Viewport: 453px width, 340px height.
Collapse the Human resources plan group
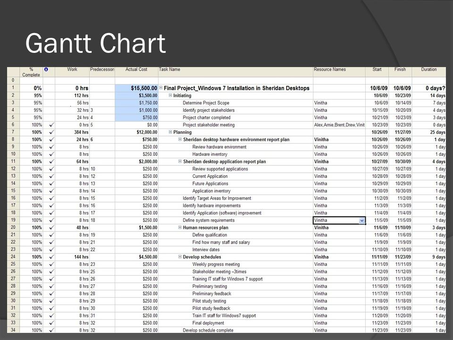pos(180,227)
